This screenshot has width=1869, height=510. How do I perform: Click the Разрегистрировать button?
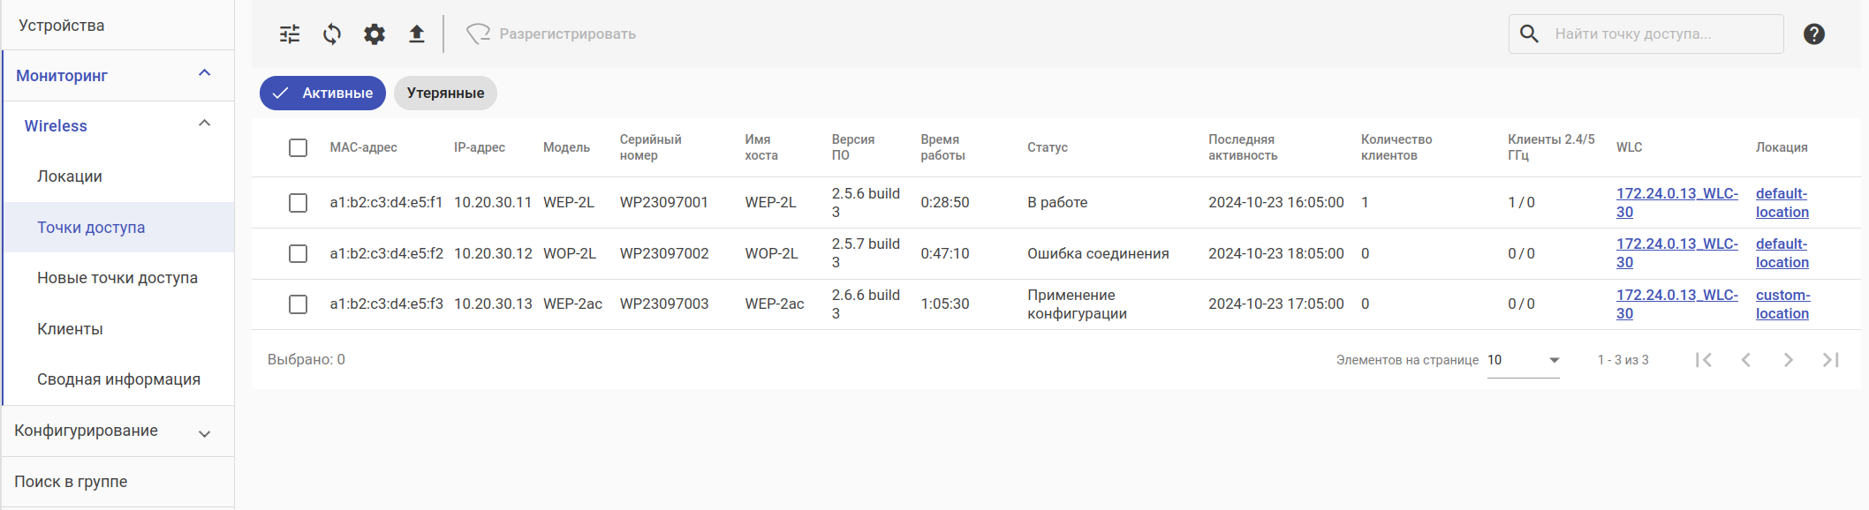552,34
